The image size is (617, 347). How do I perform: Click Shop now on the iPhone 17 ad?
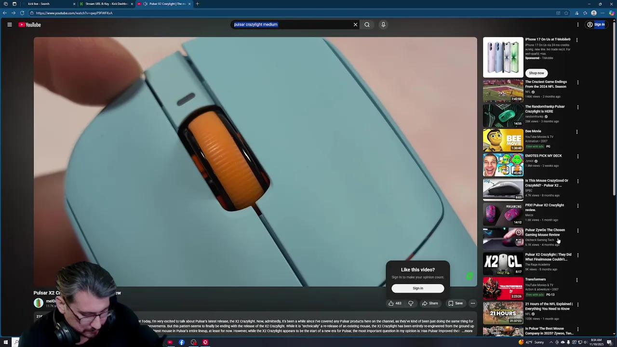click(537, 73)
